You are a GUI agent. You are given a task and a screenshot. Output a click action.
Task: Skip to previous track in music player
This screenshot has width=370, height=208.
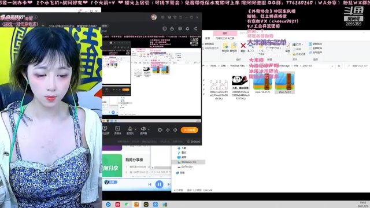pos(150,184)
